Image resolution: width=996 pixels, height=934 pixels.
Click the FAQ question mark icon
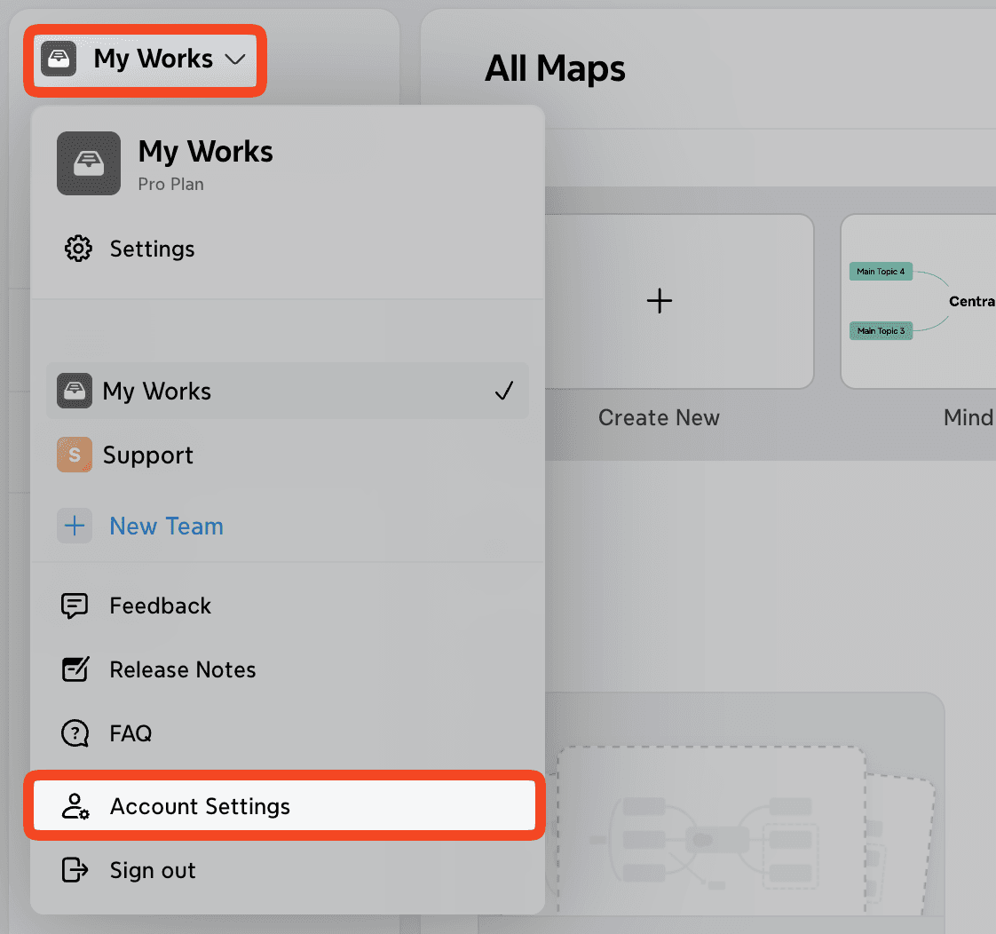pos(75,733)
